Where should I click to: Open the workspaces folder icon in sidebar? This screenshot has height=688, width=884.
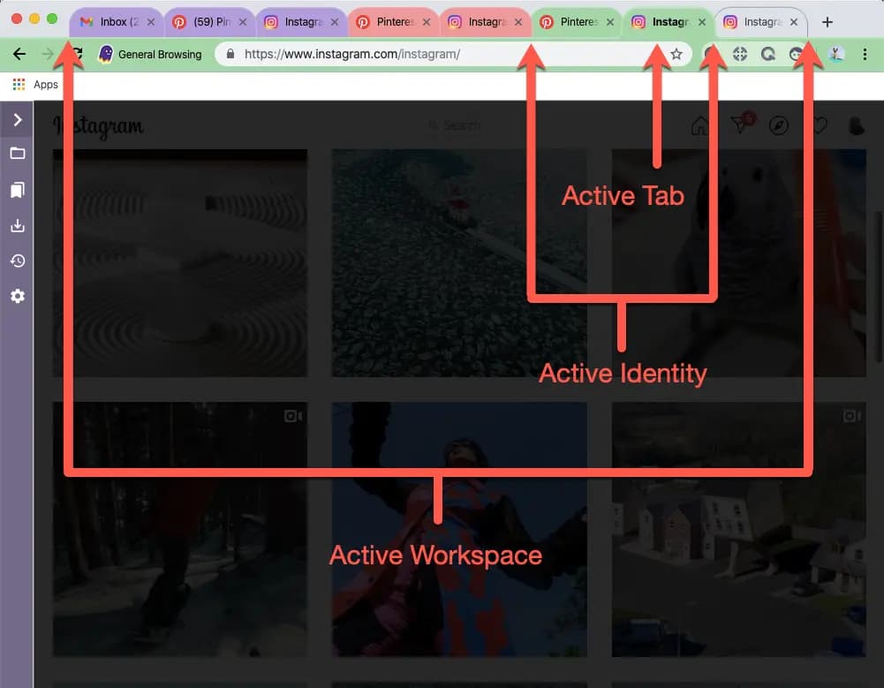click(x=17, y=154)
